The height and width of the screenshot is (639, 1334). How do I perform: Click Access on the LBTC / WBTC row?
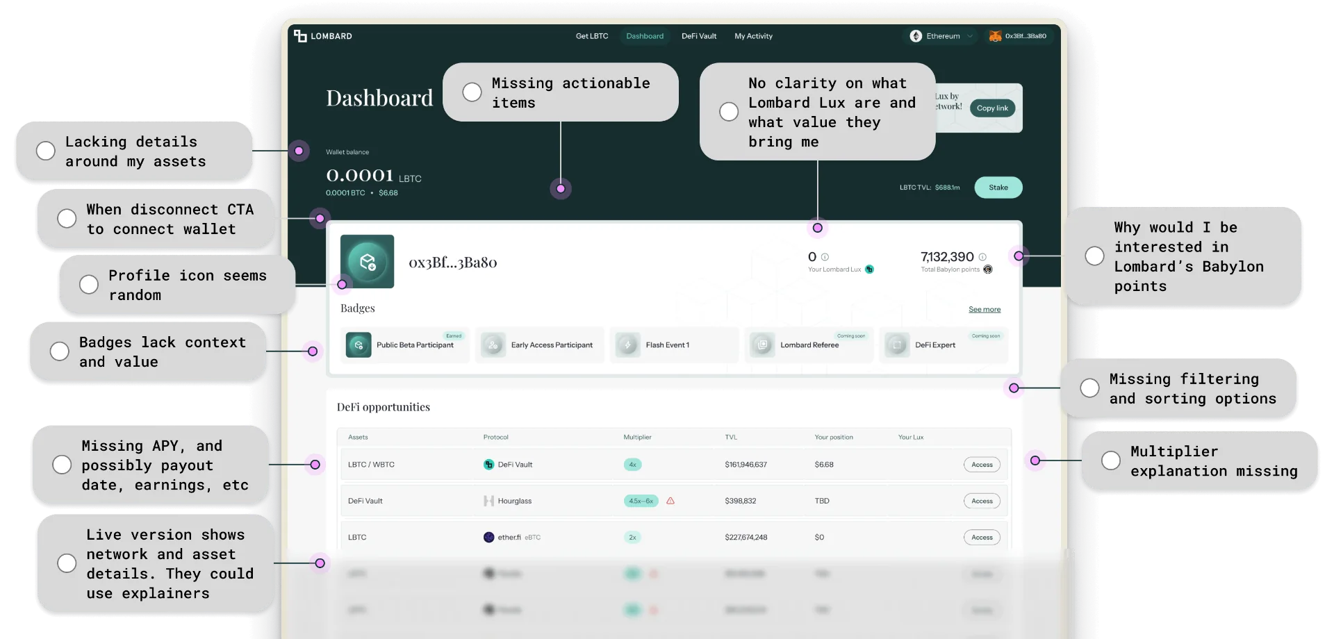point(982,465)
